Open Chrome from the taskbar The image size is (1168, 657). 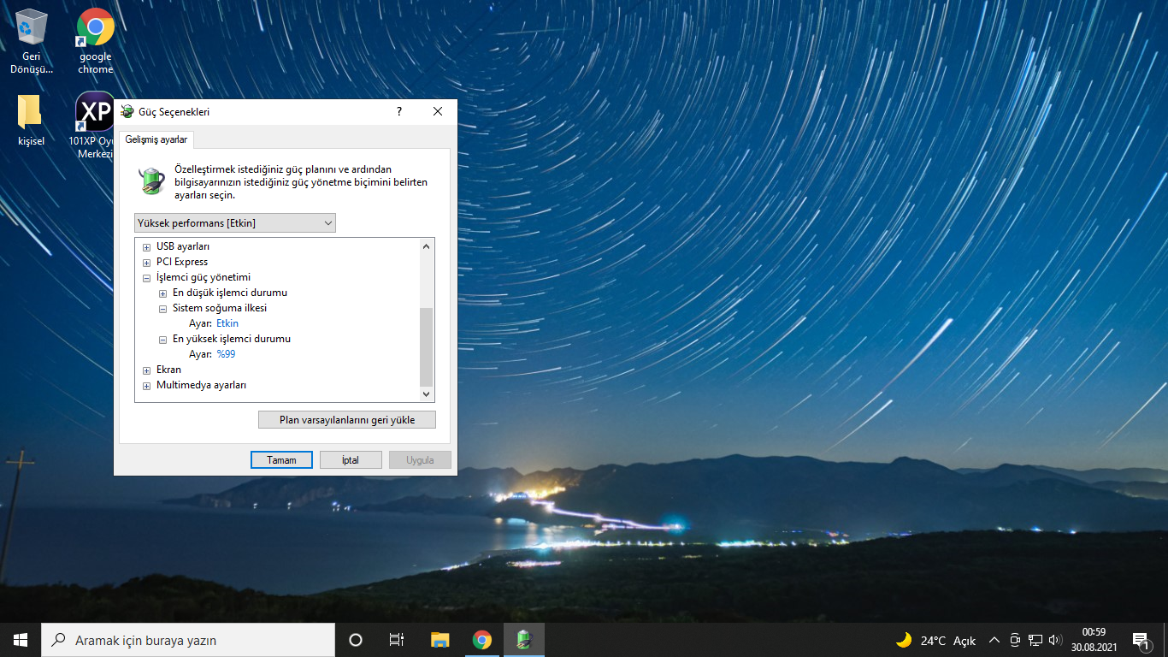coord(482,640)
